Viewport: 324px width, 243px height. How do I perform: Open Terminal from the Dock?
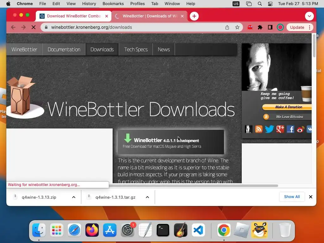[163, 230]
